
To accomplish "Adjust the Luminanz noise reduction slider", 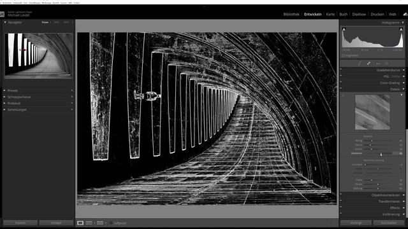I will pos(365,165).
